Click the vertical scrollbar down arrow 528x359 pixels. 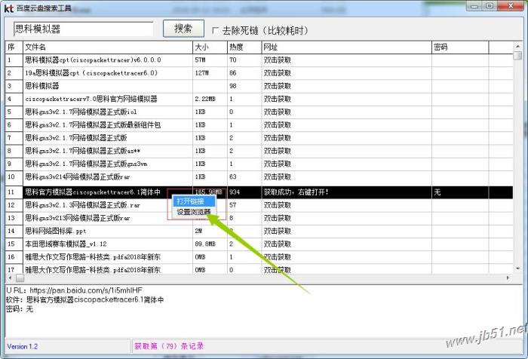517,268
